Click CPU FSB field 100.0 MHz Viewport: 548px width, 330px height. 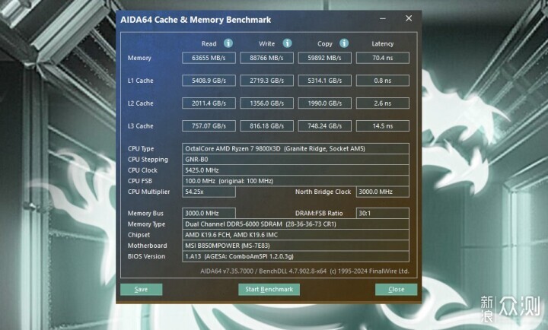pos(295,181)
